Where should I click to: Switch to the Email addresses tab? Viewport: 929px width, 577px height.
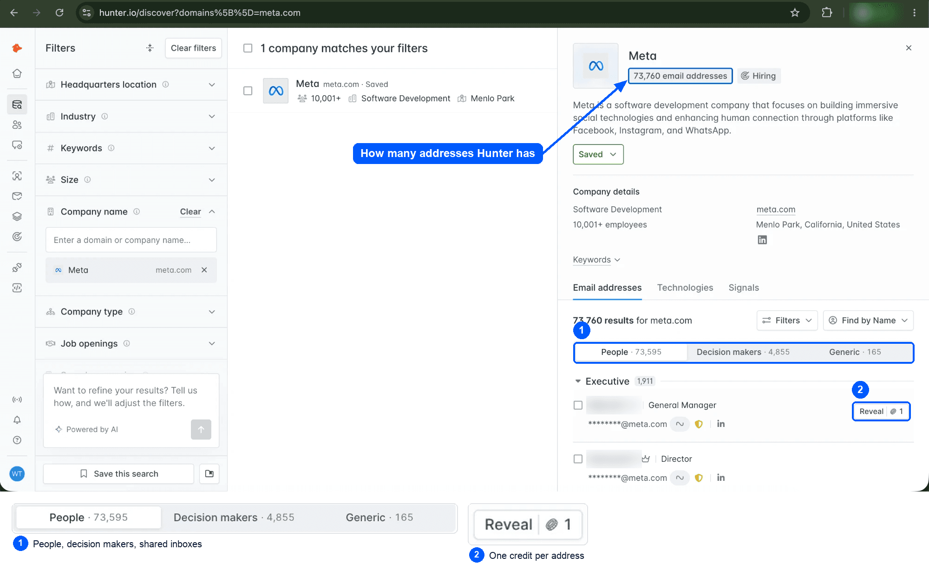[607, 288]
